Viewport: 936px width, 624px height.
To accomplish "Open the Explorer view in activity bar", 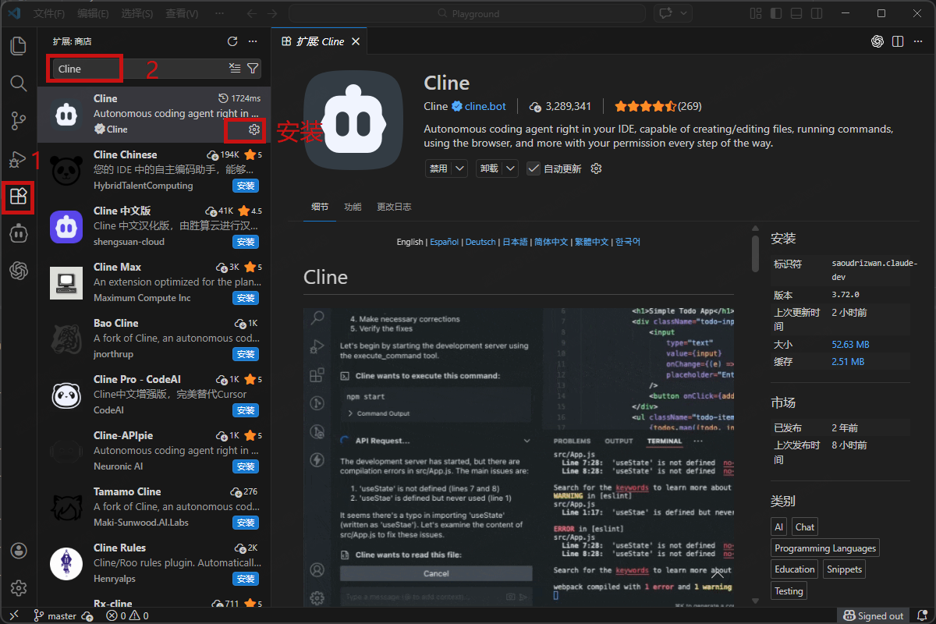I will (18, 45).
